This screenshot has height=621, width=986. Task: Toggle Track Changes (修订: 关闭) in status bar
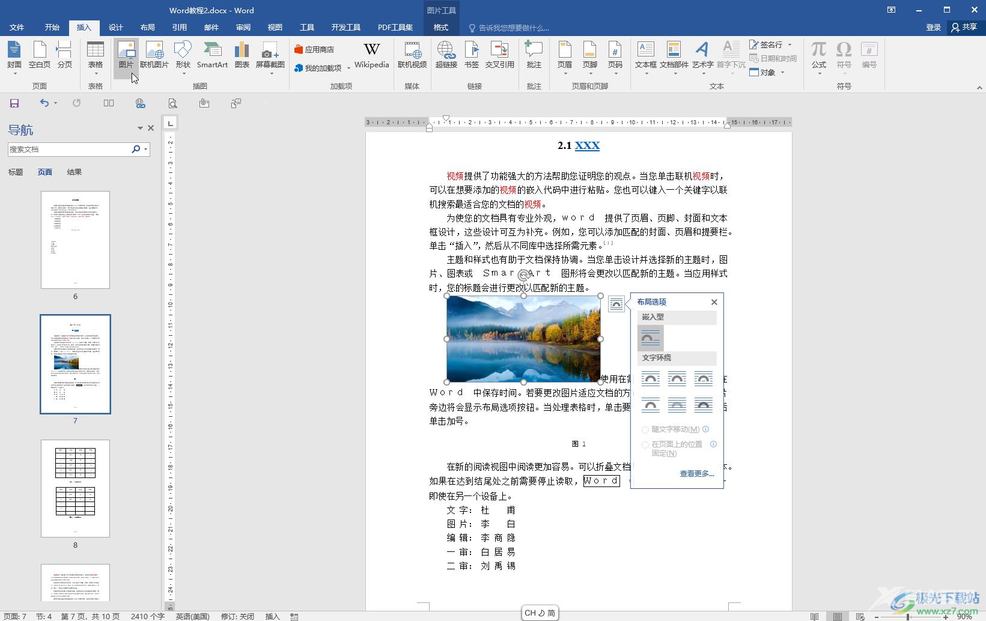[x=237, y=616]
